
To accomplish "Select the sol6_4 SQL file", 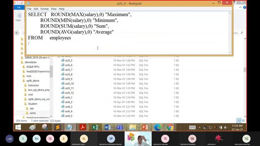I will (x=69, y=112).
